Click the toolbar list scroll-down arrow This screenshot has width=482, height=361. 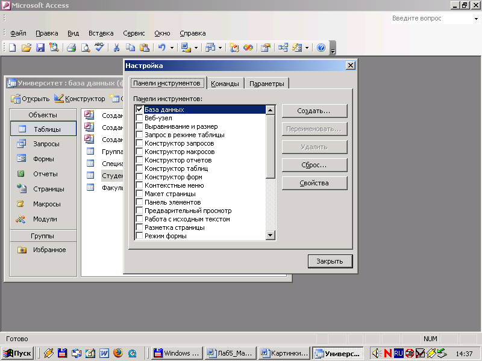click(x=270, y=235)
